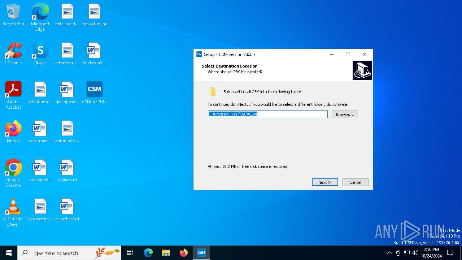Viewport: 462px width, 260px height.
Task: Open CCleaner desktop shortcut
Action: pyautogui.click(x=13, y=54)
